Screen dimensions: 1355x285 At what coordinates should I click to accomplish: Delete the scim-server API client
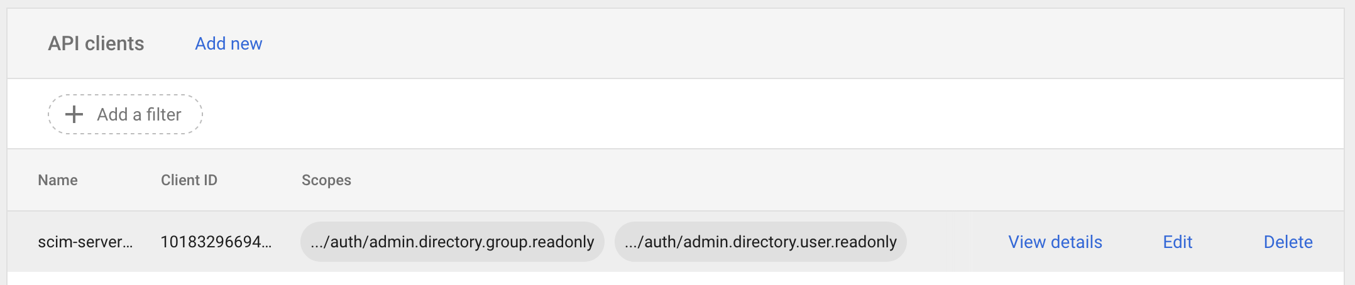point(1288,242)
